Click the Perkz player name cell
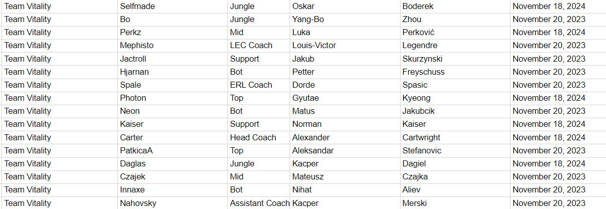The height and width of the screenshot is (209, 606). (172, 33)
